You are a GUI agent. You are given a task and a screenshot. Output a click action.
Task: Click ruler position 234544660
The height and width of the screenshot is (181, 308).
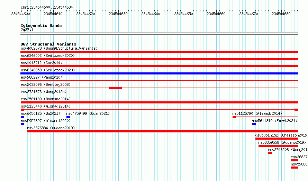pos(216,14)
